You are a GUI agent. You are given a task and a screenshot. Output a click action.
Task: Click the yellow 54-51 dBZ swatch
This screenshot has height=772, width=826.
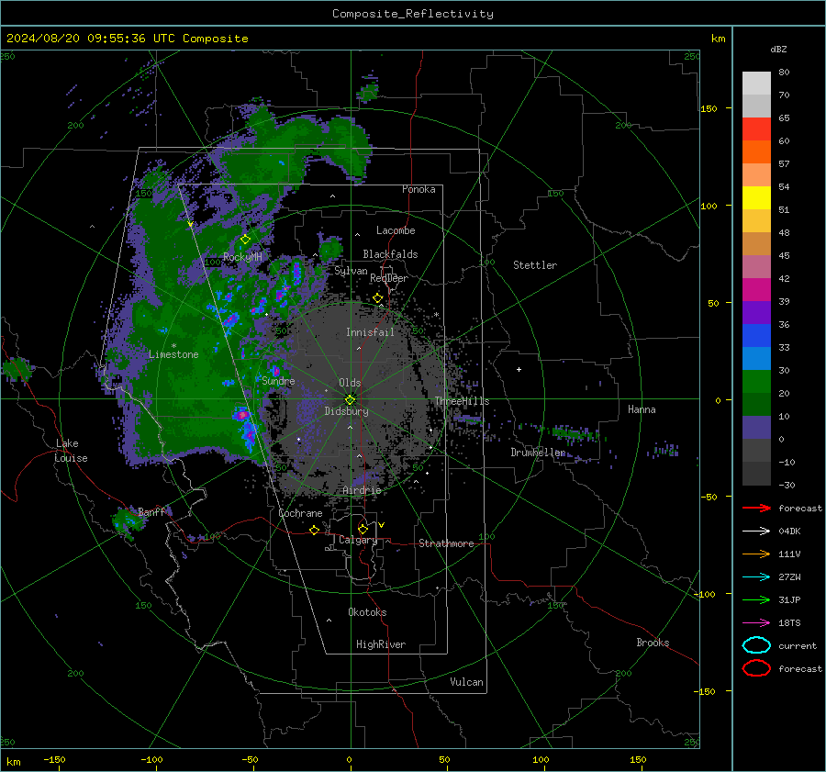(x=756, y=198)
